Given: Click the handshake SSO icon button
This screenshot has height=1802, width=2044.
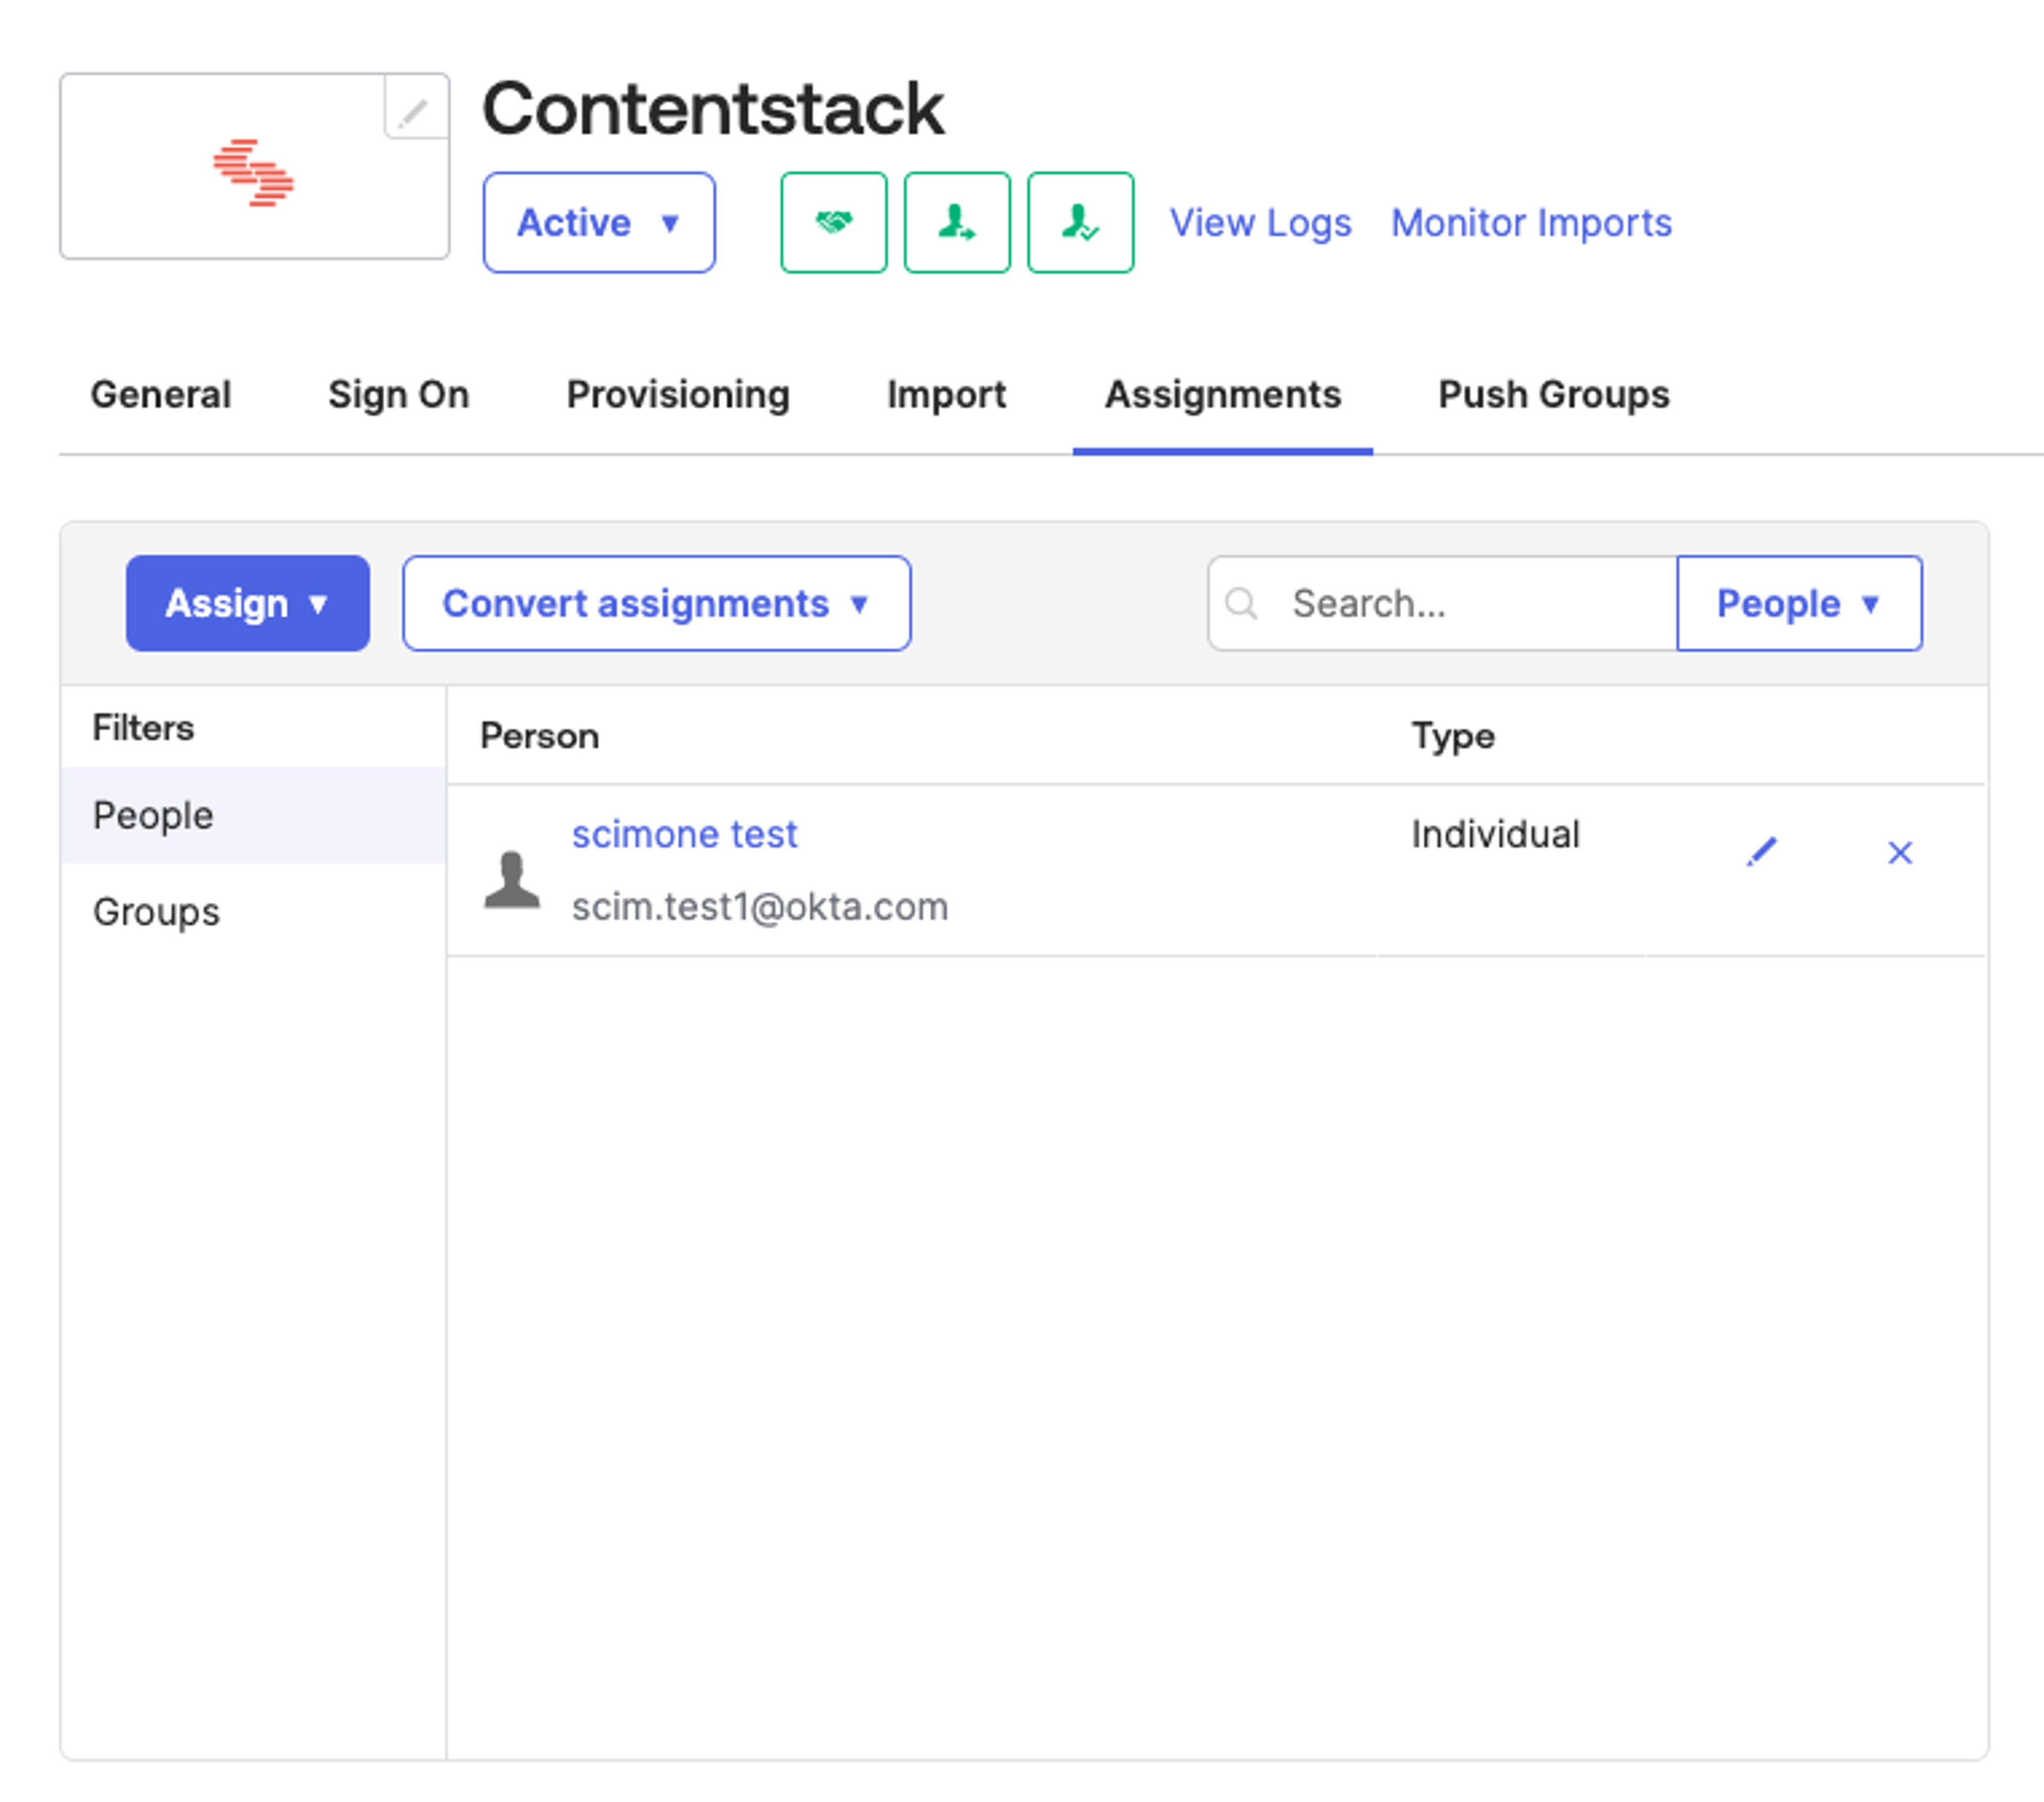Looking at the screenshot, I should [x=833, y=222].
